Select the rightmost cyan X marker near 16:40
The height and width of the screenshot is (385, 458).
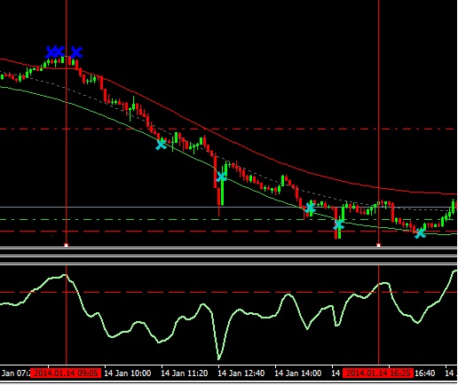[x=420, y=233]
